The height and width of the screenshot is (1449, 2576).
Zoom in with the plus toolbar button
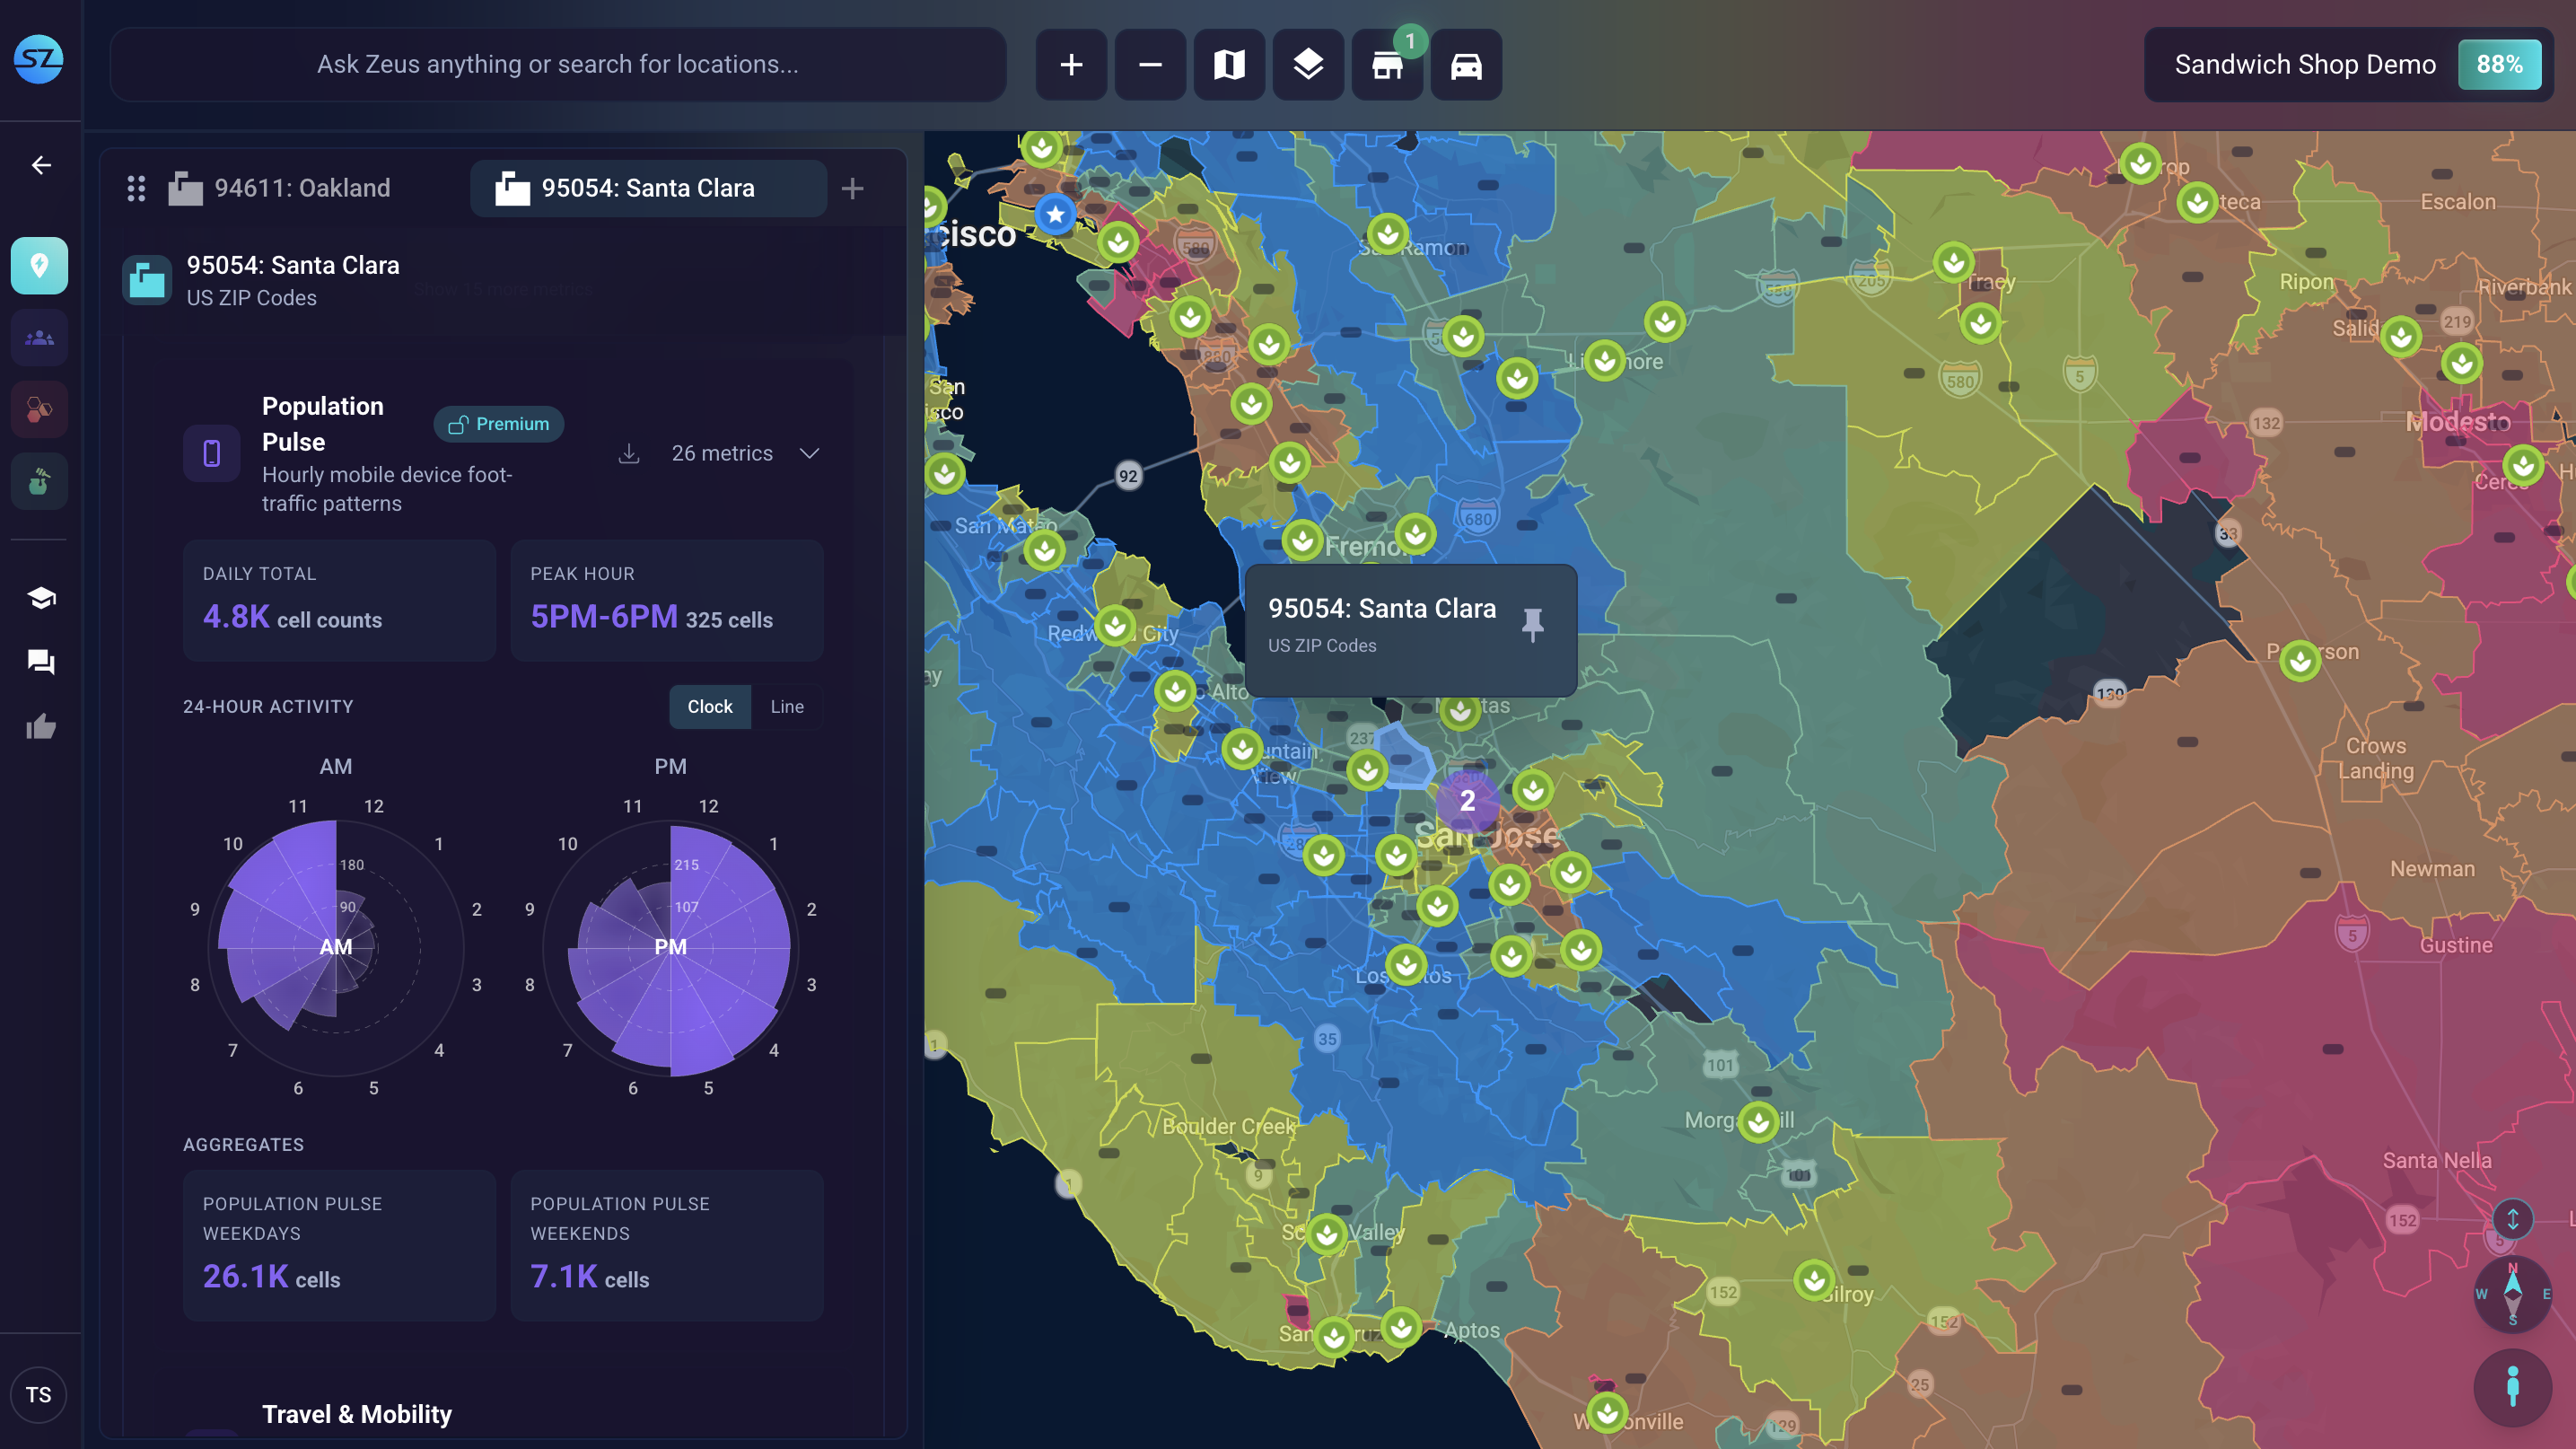[x=1071, y=65]
